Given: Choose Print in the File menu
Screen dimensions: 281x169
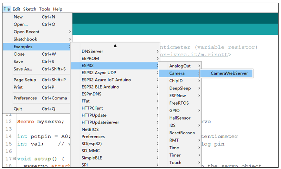Looking at the screenshot, I should pos(37,87).
